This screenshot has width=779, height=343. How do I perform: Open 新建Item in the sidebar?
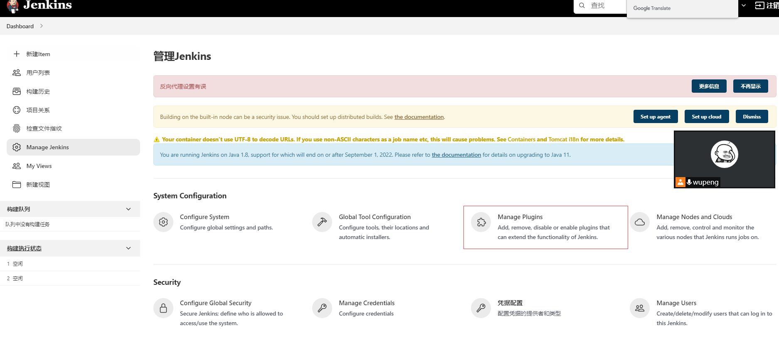(x=73, y=54)
